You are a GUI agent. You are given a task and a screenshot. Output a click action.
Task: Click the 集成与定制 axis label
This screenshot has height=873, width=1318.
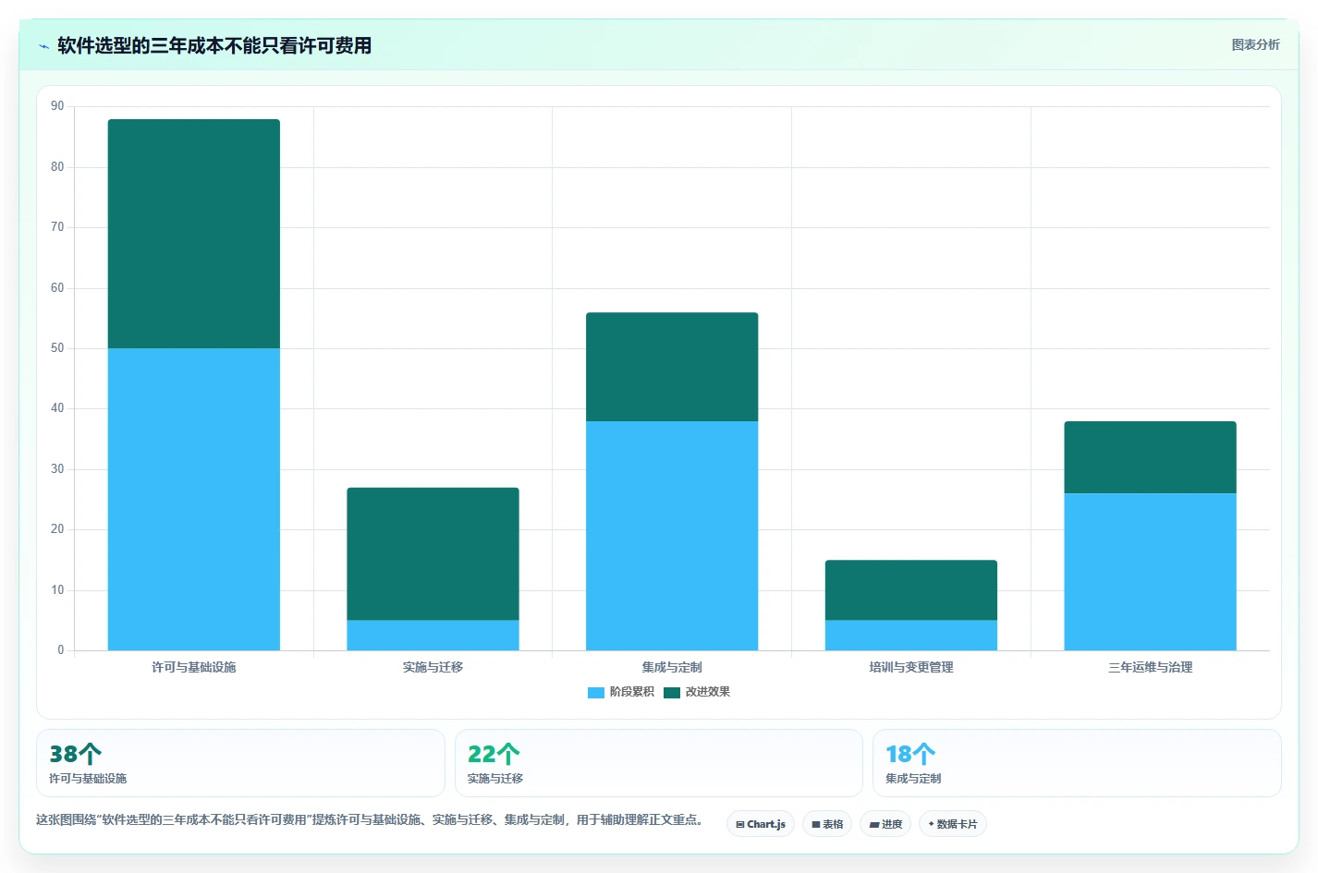click(672, 667)
